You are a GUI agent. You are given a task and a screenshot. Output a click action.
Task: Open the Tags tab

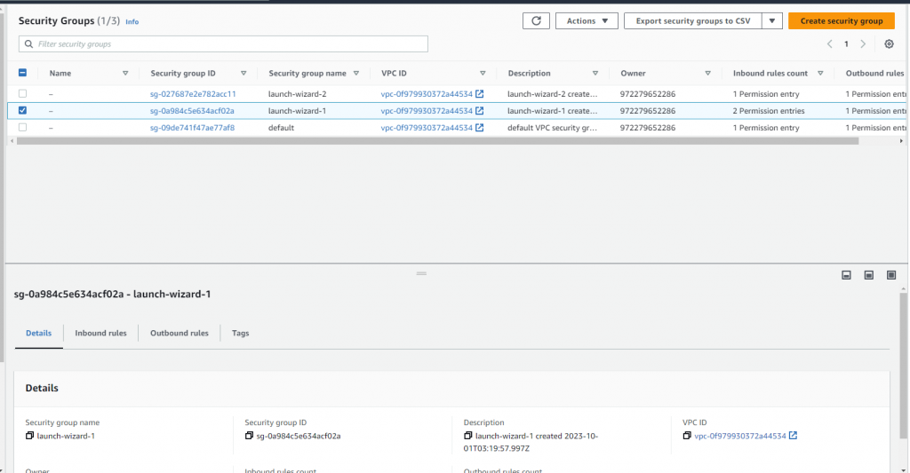[x=240, y=334]
